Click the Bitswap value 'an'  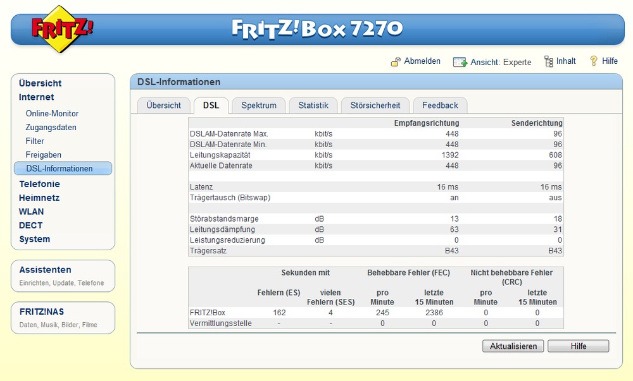pos(454,198)
